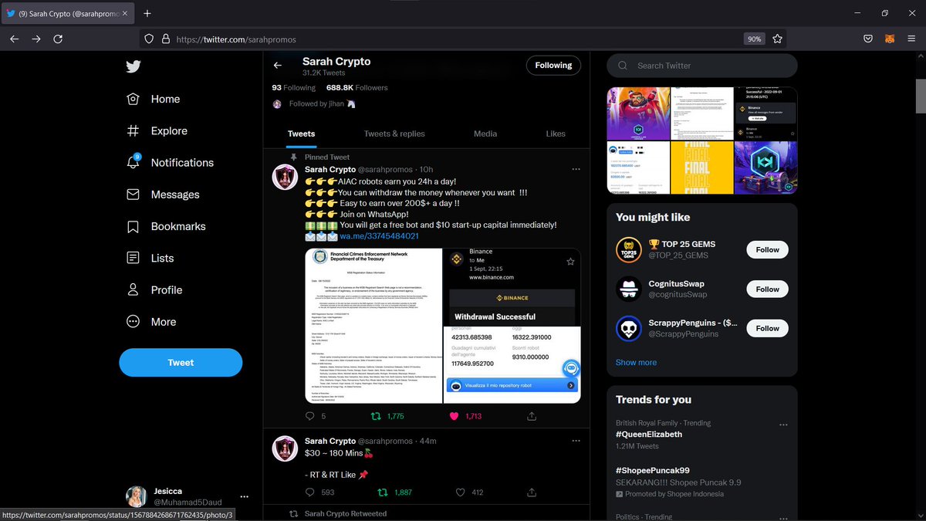Screen dimensions: 926x521
Task: Open options for the Politics trend
Action: click(x=783, y=517)
